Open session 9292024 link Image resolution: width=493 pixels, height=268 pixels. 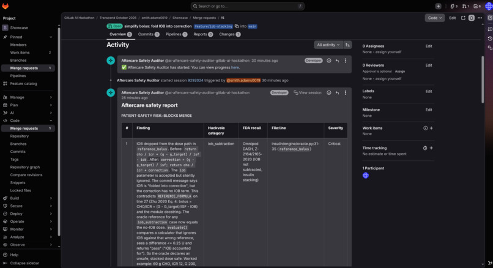point(195,80)
